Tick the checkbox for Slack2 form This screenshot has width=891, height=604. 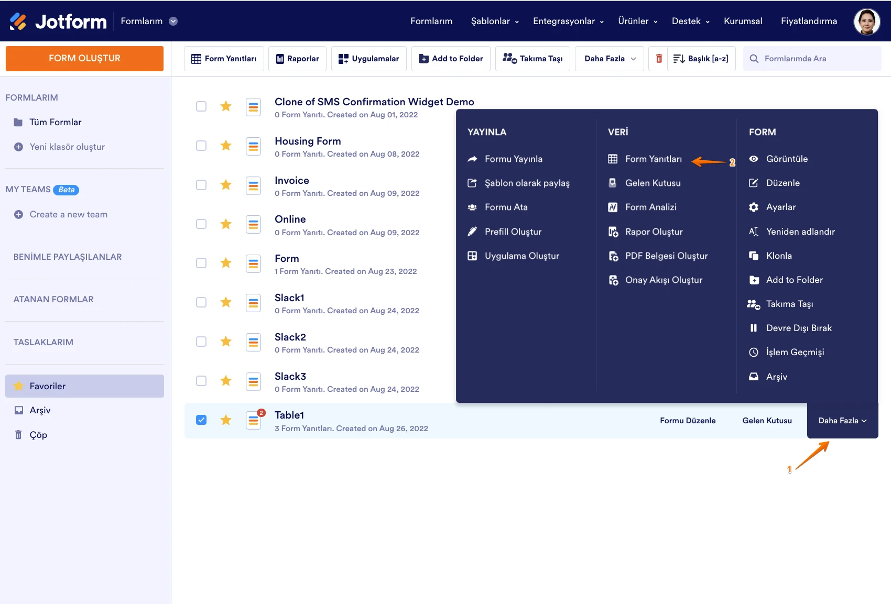pos(201,342)
